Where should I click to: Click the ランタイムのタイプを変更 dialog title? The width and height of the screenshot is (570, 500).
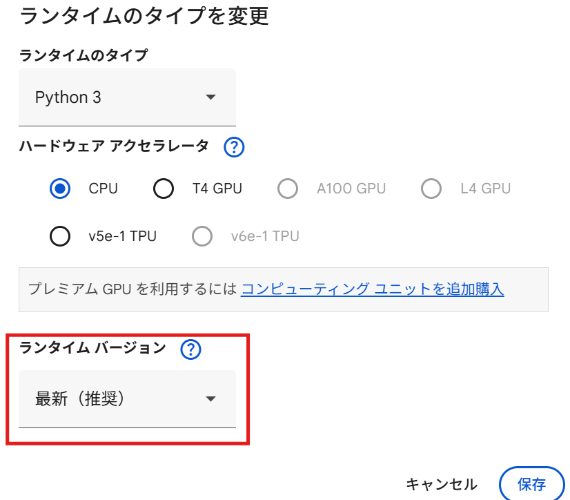click(144, 16)
